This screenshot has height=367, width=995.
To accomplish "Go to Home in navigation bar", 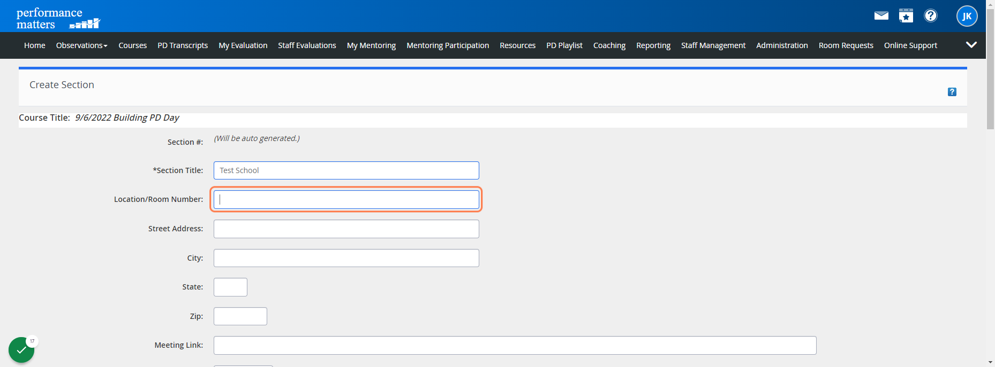I will coord(35,45).
